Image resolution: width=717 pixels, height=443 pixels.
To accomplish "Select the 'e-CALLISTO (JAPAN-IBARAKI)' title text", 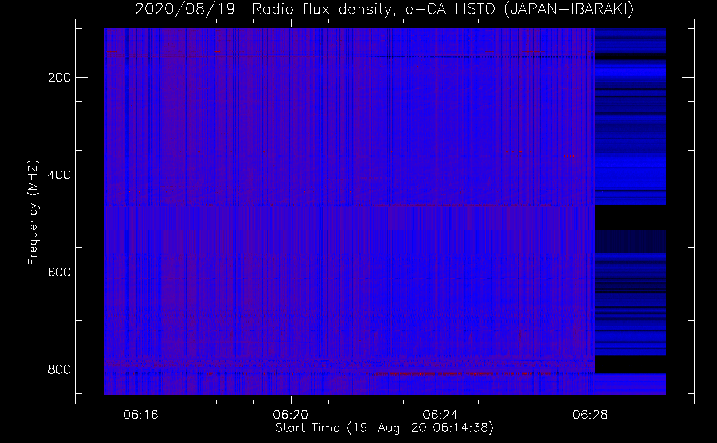I will (520, 9).
